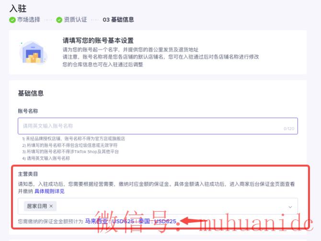Click the 03 基础信息 step label
The height and width of the screenshot is (241, 321).
tap(118, 20)
